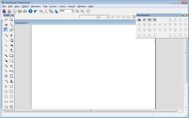Select the Cyclobutane ring tool
Screen dimensions: 189x118
(11, 86)
